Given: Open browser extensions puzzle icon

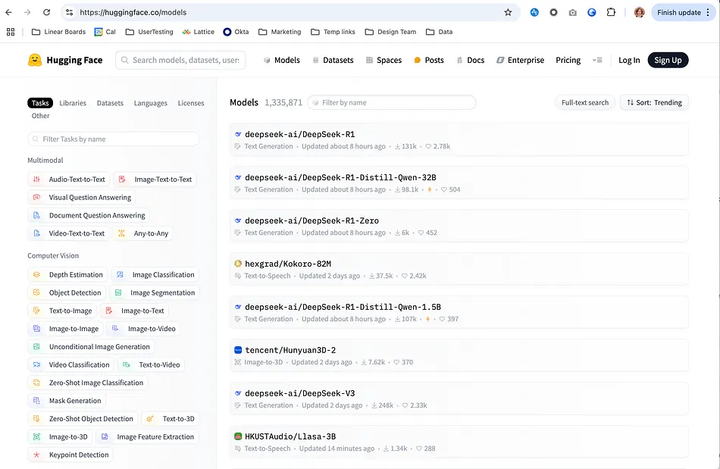Looking at the screenshot, I should (611, 12).
